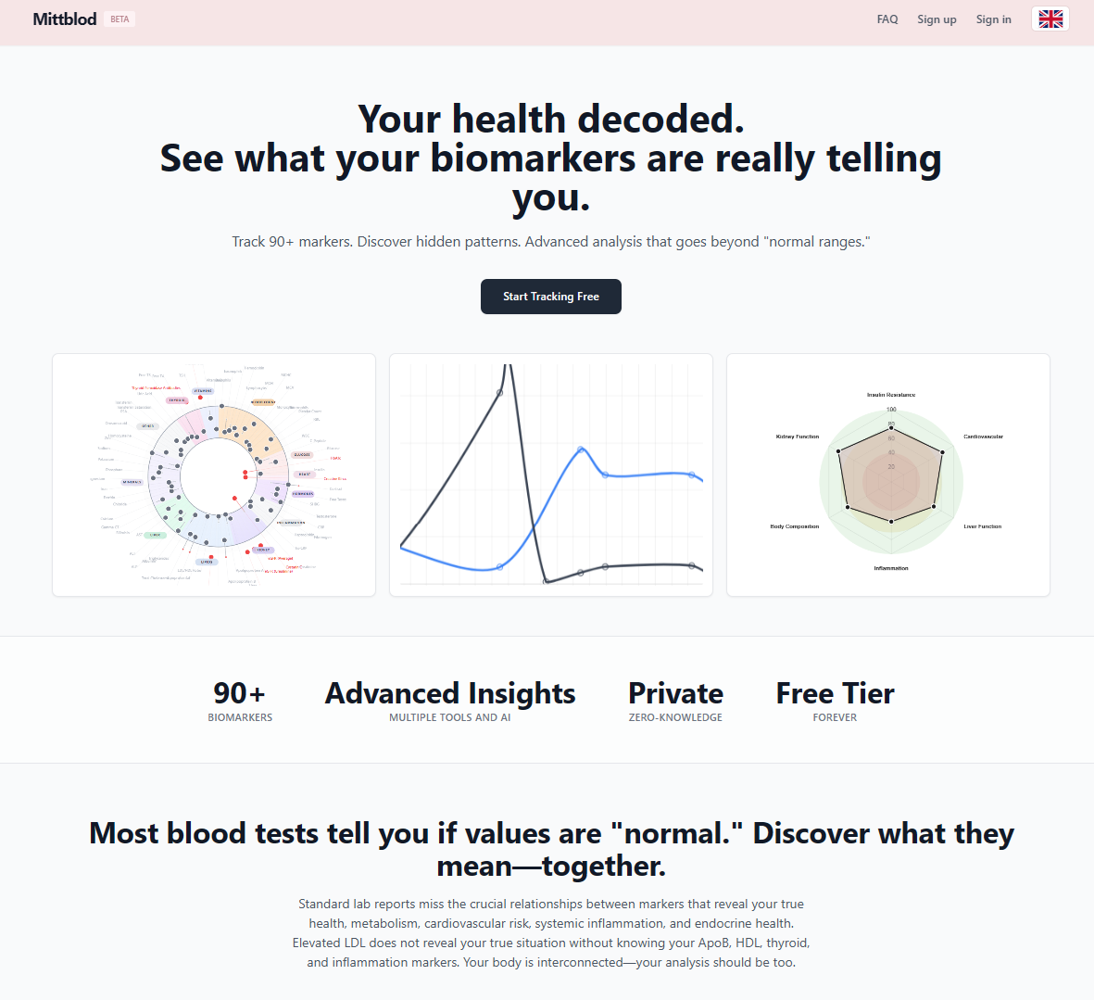Viewport: 1094px width, 1000px height.
Task: Click the Free Tier Forever feature
Action: (x=835, y=698)
